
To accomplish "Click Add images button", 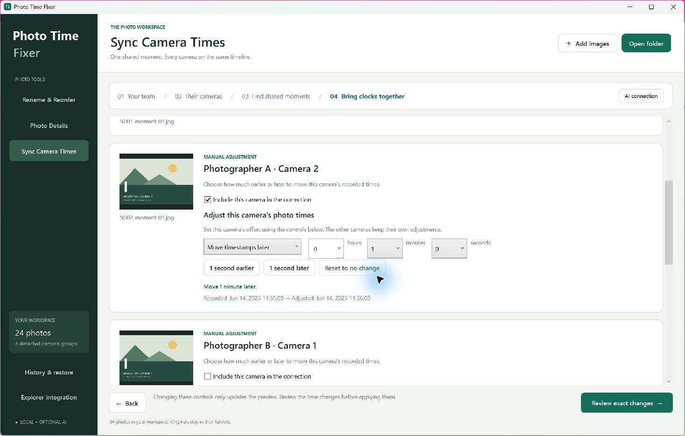I will click(587, 43).
